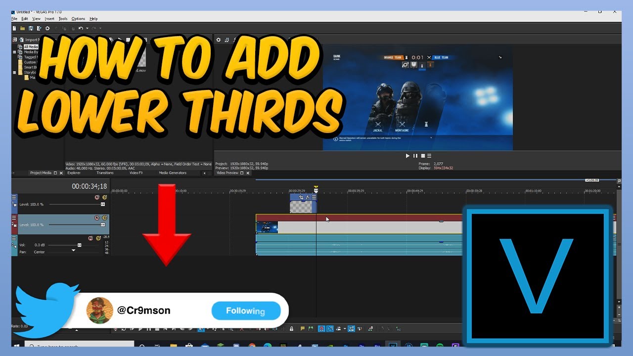Play the video preview
The image size is (633, 356).
coord(407,156)
